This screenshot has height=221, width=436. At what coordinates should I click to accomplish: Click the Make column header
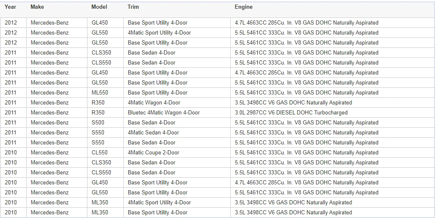tap(37, 7)
